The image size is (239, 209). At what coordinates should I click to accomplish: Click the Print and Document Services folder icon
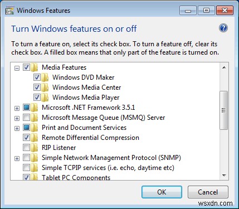(x=34, y=128)
